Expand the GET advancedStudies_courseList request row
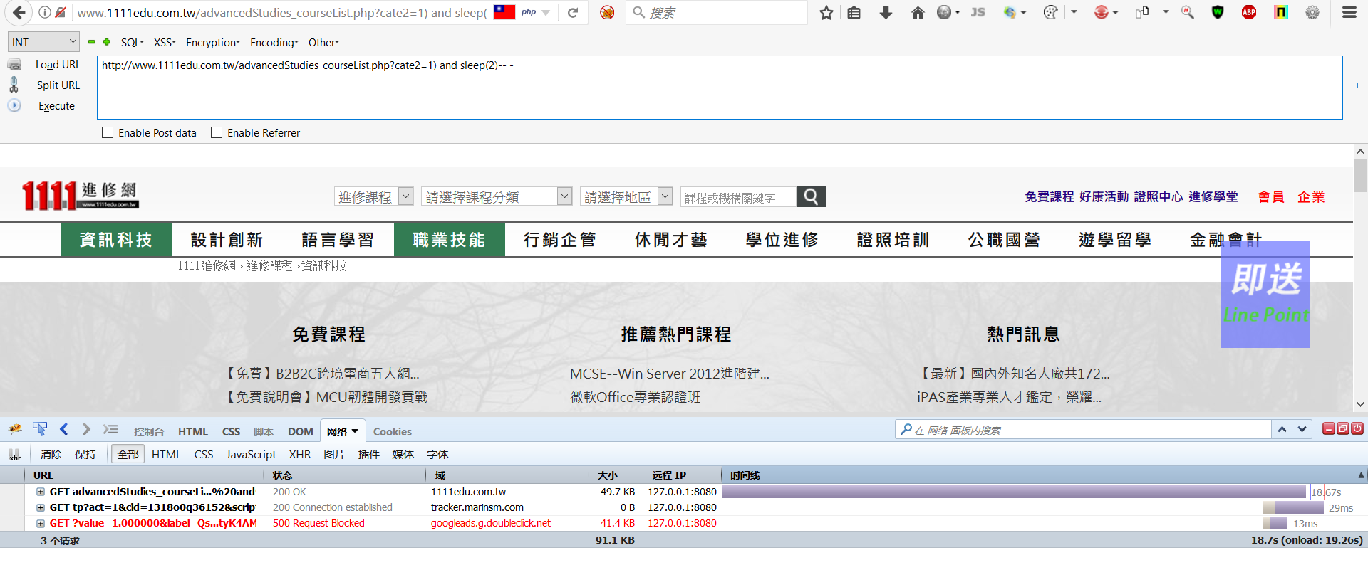Image resolution: width=1368 pixels, height=565 pixels. (x=41, y=492)
